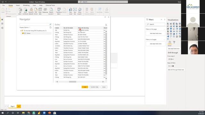Click the Load button
The height and width of the screenshot is (115, 205).
[x=85, y=87]
